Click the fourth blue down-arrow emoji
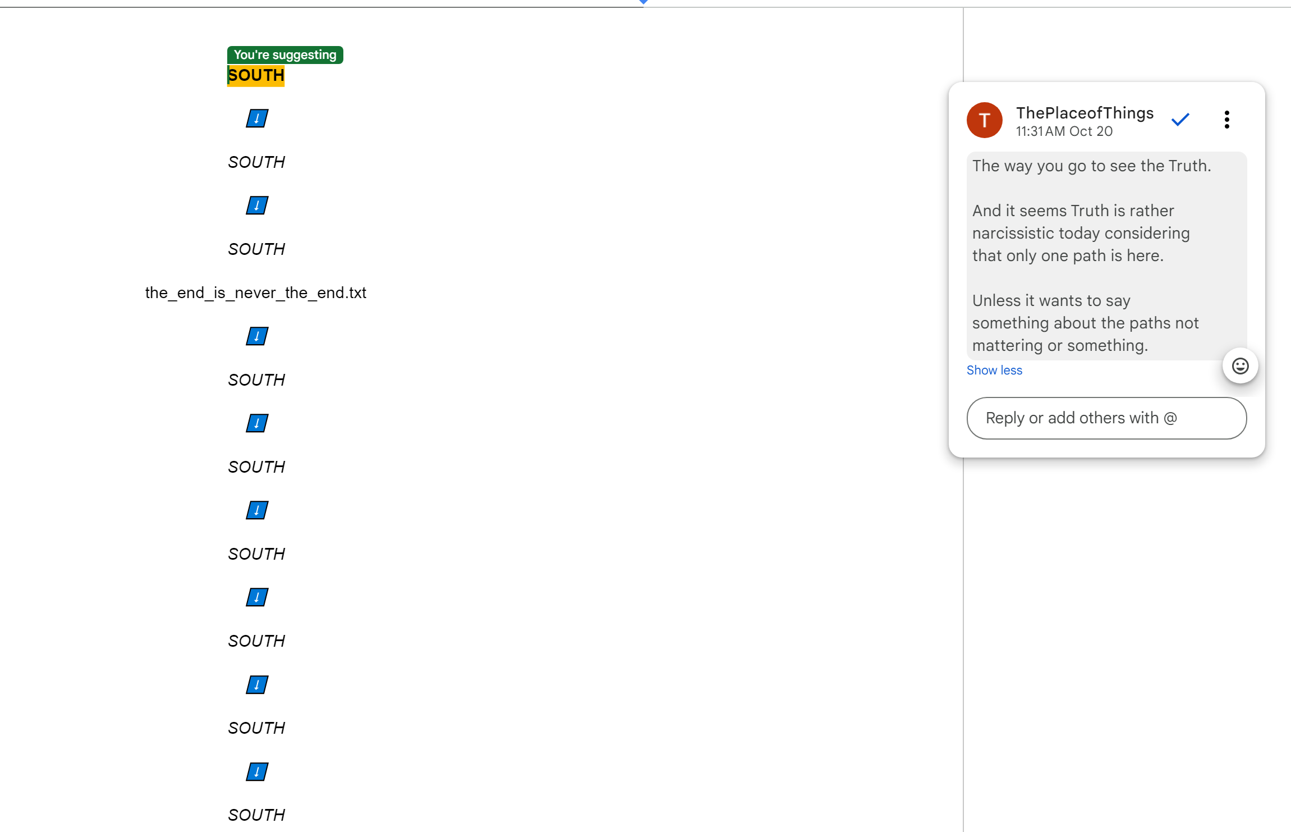The height and width of the screenshot is (832, 1291). [257, 423]
